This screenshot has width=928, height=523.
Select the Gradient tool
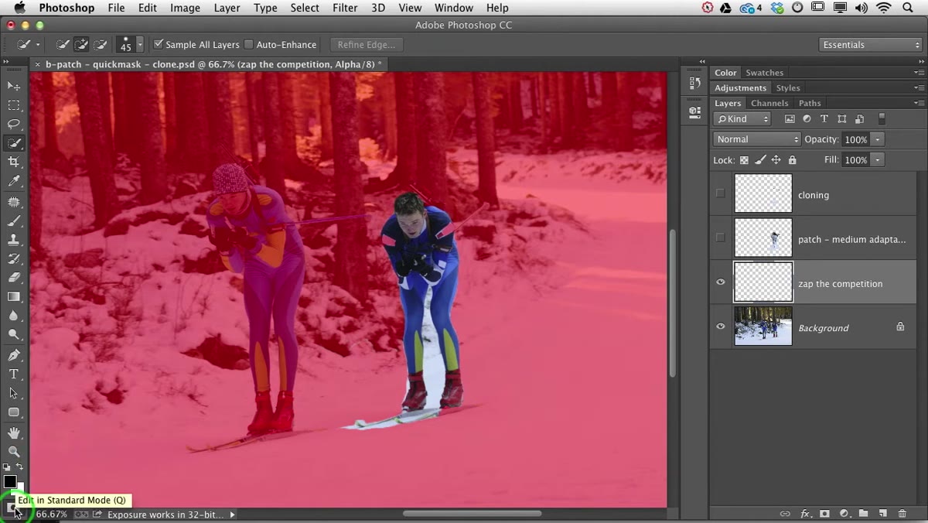point(14,297)
